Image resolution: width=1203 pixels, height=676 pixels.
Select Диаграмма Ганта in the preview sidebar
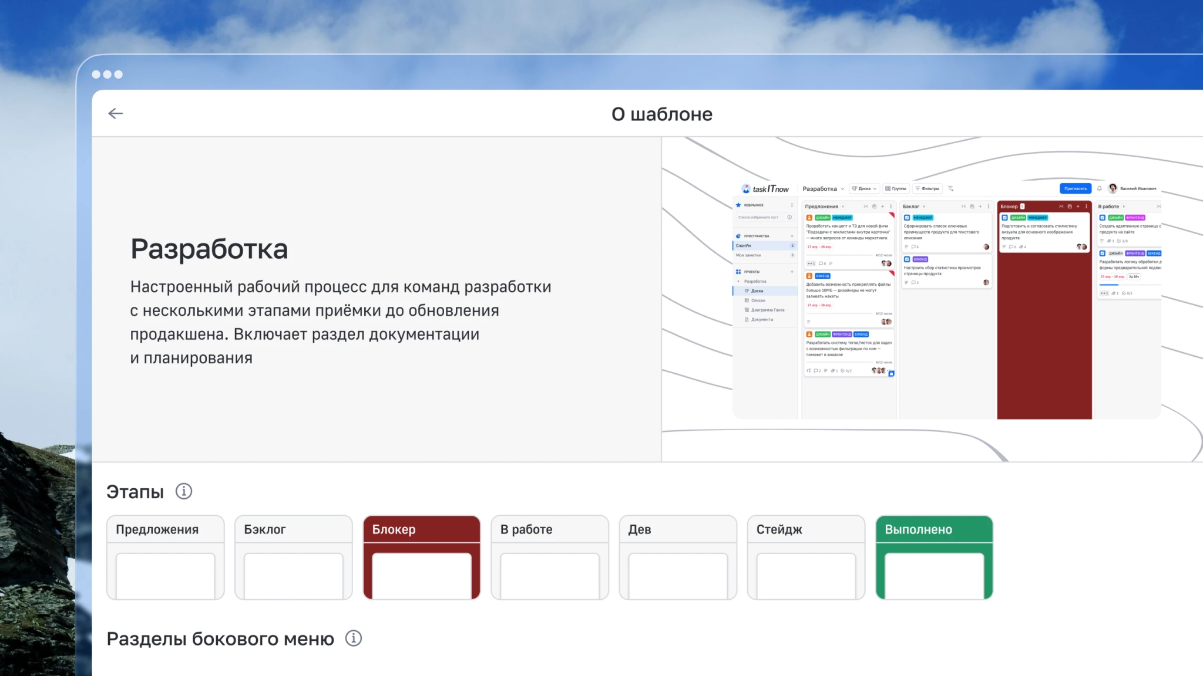[765, 310]
